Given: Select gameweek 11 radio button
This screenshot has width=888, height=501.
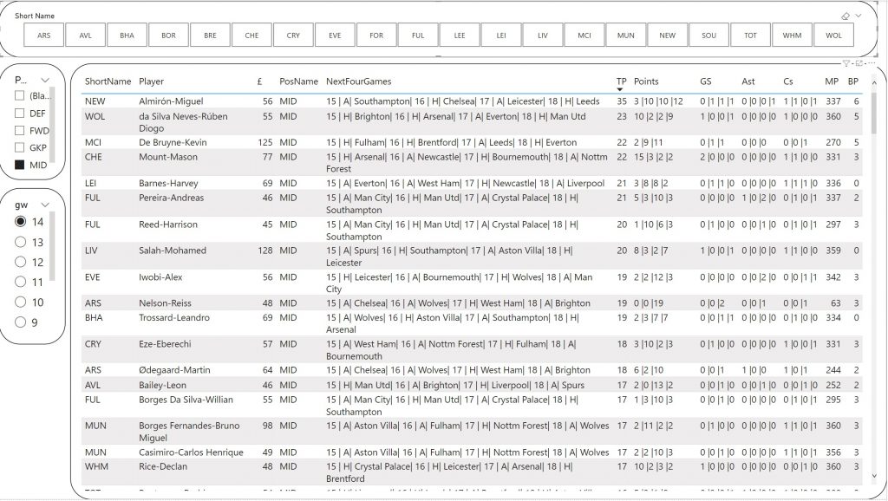Looking at the screenshot, I should tap(21, 282).
